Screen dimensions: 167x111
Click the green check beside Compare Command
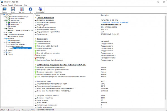pyautogui.click(x=36, y=44)
